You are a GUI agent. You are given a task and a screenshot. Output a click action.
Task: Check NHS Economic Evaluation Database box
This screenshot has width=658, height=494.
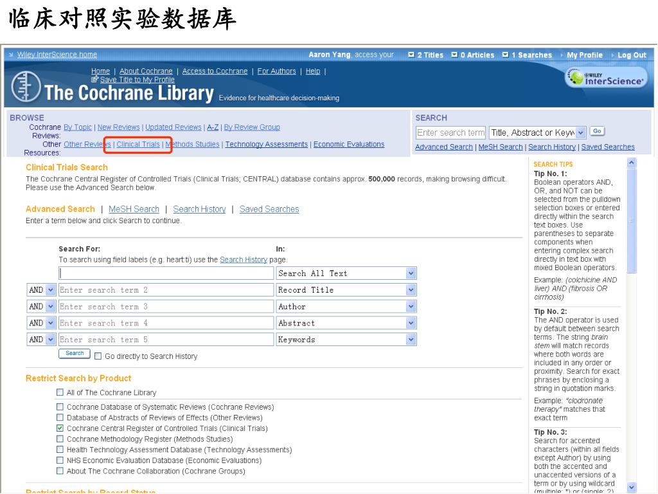click(60, 460)
